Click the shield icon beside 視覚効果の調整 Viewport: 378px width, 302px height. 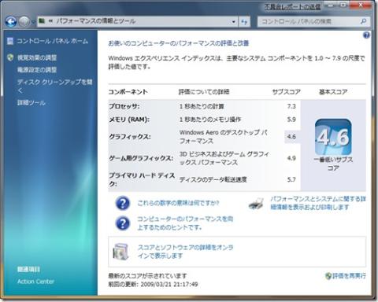(x=10, y=57)
